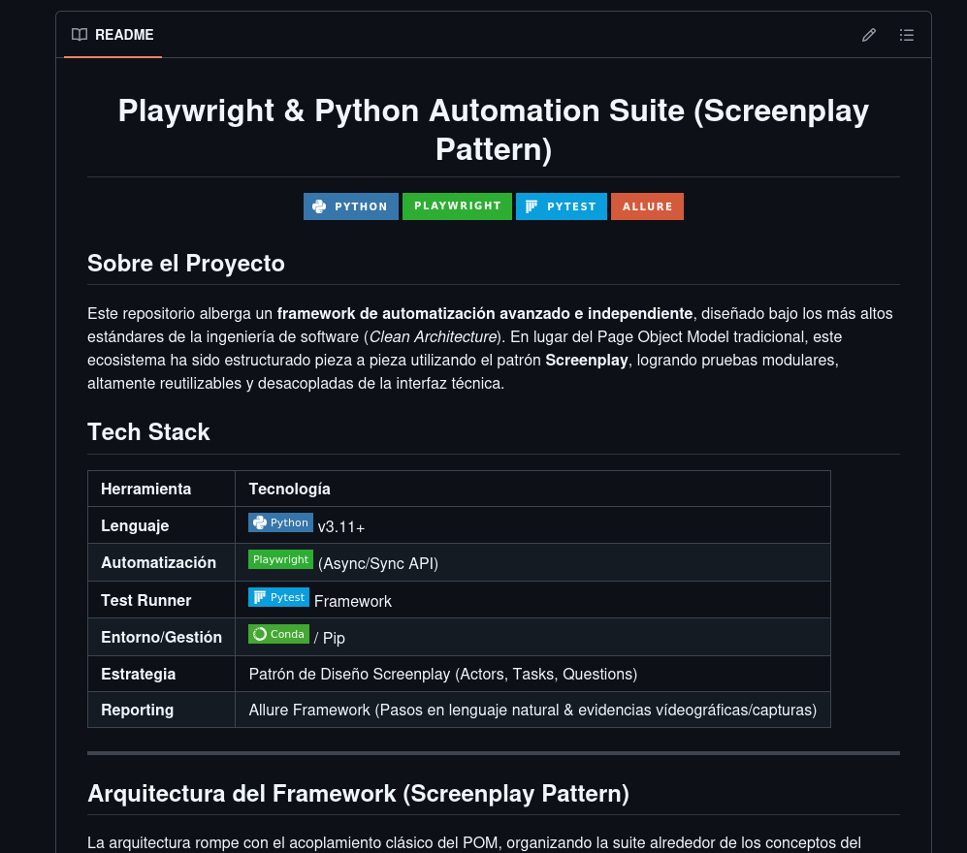Click the 'v3.11+' version text
Viewport: 967px width, 853px height.
click(341, 527)
